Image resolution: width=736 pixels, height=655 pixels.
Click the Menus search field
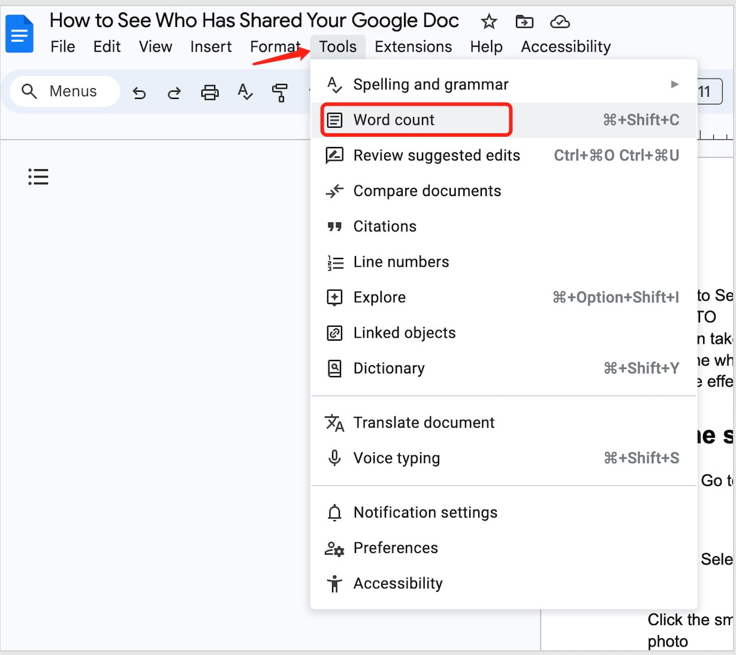coord(65,91)
